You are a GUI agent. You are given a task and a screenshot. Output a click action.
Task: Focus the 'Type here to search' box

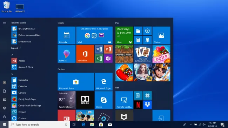point(39,124)
